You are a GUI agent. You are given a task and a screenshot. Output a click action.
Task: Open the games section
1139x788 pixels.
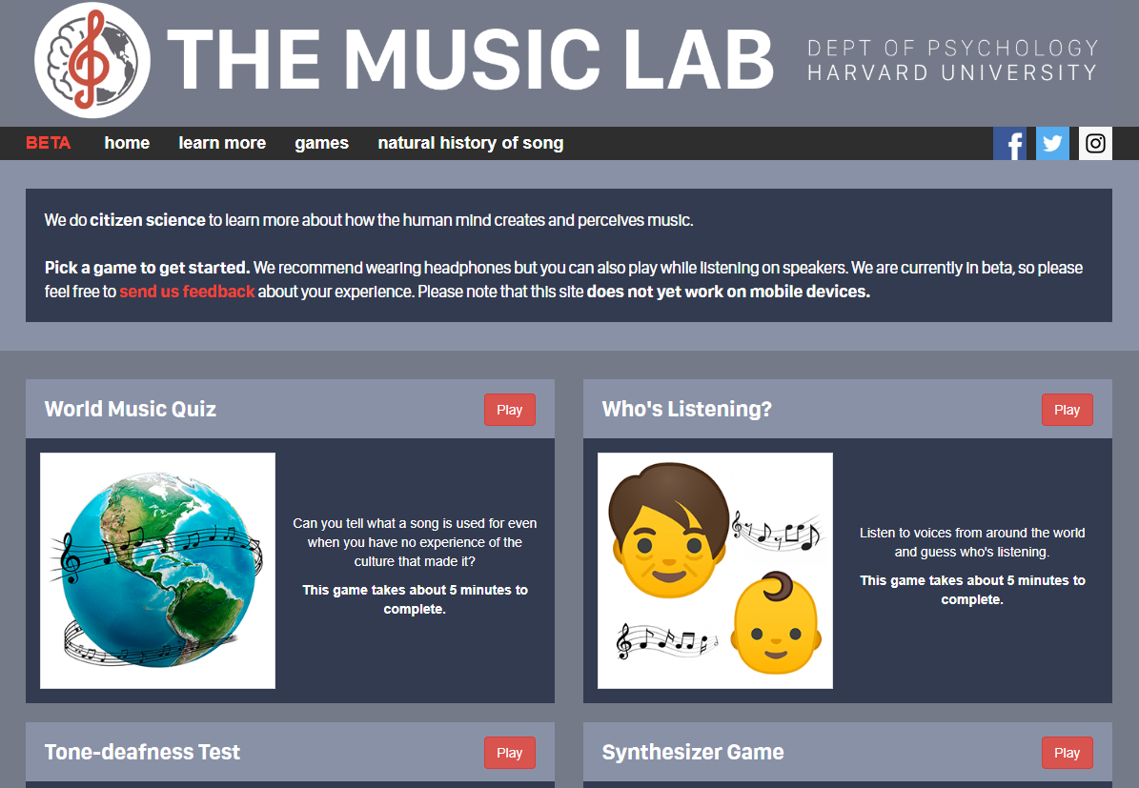321,143
